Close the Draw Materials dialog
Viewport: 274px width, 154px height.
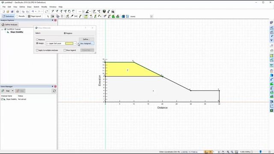pyautogui.click(x=92, y=28)
